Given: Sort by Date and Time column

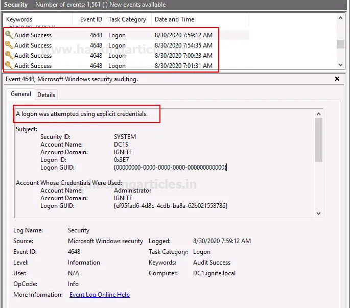Looking at the screenshot, I should click(174, 19).
